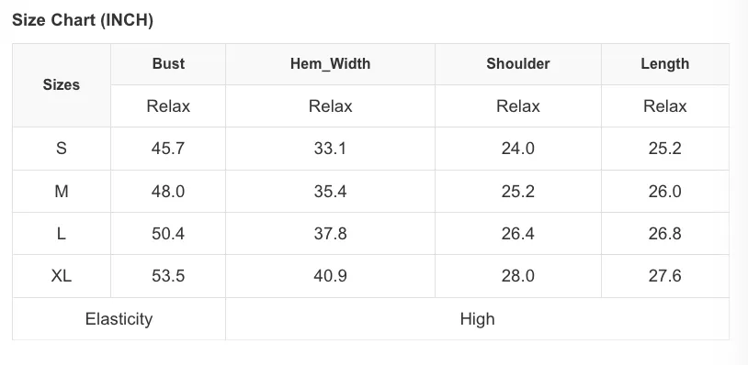Click the Shoulder column header

[x=518, y=64]
